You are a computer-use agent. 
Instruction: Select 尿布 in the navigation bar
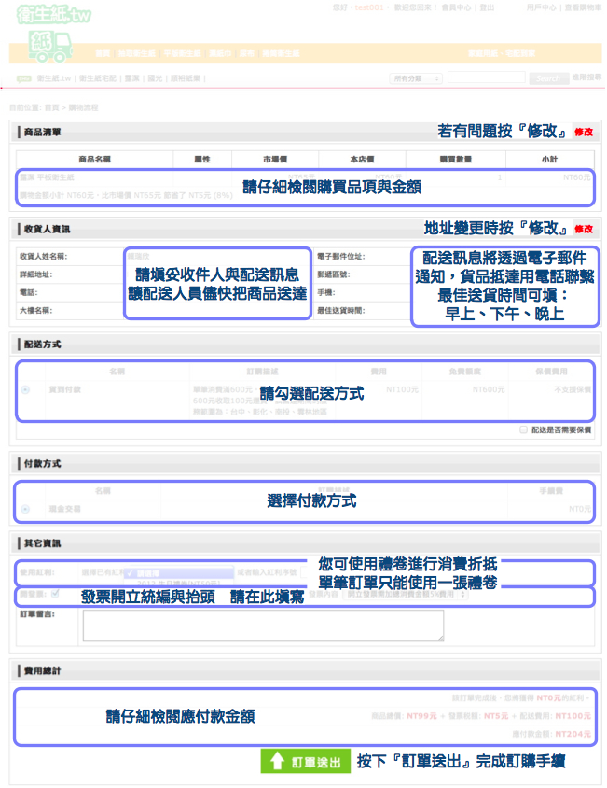[246, 53]
